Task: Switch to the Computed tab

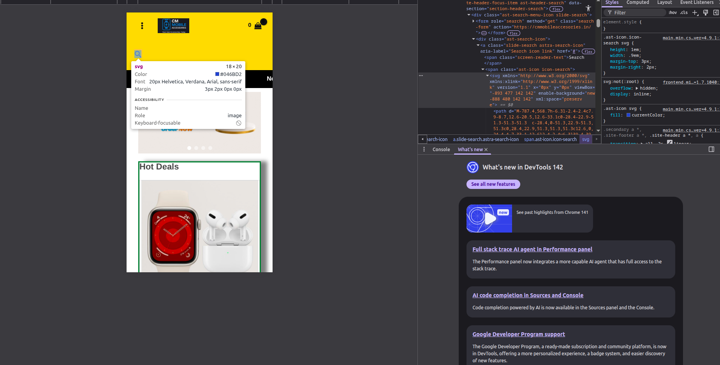Action: pos(637,2)
